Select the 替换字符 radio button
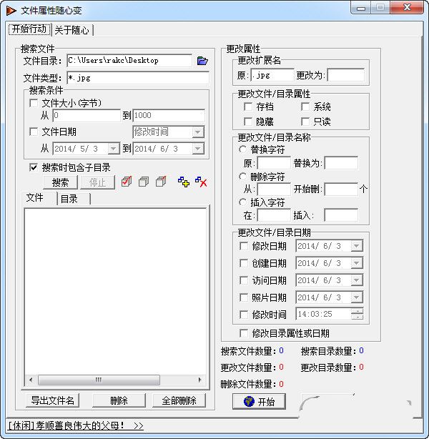Image resolution: width=429 pixels, height=439 pixels. coord(243,150)
